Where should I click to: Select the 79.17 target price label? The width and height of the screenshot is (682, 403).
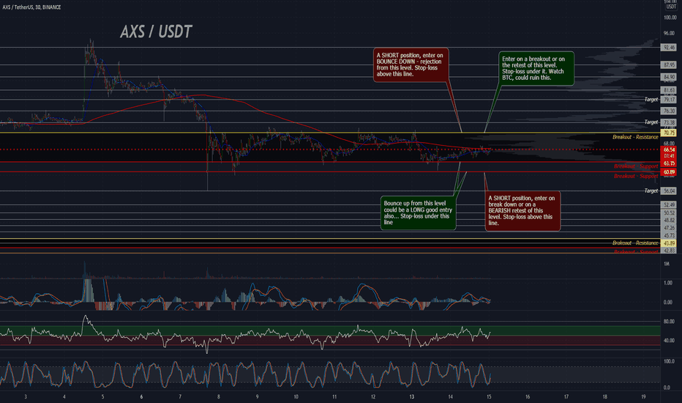pos(668,100)
